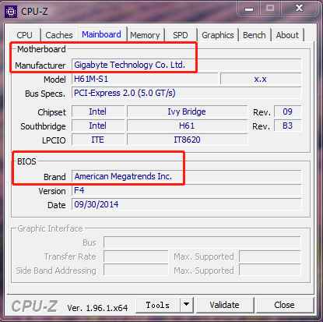Image resolution: width=323 pixels, height=322 pixels.
Task: Click the Bus Specs PCI-Express field
Action: [187, 93]
